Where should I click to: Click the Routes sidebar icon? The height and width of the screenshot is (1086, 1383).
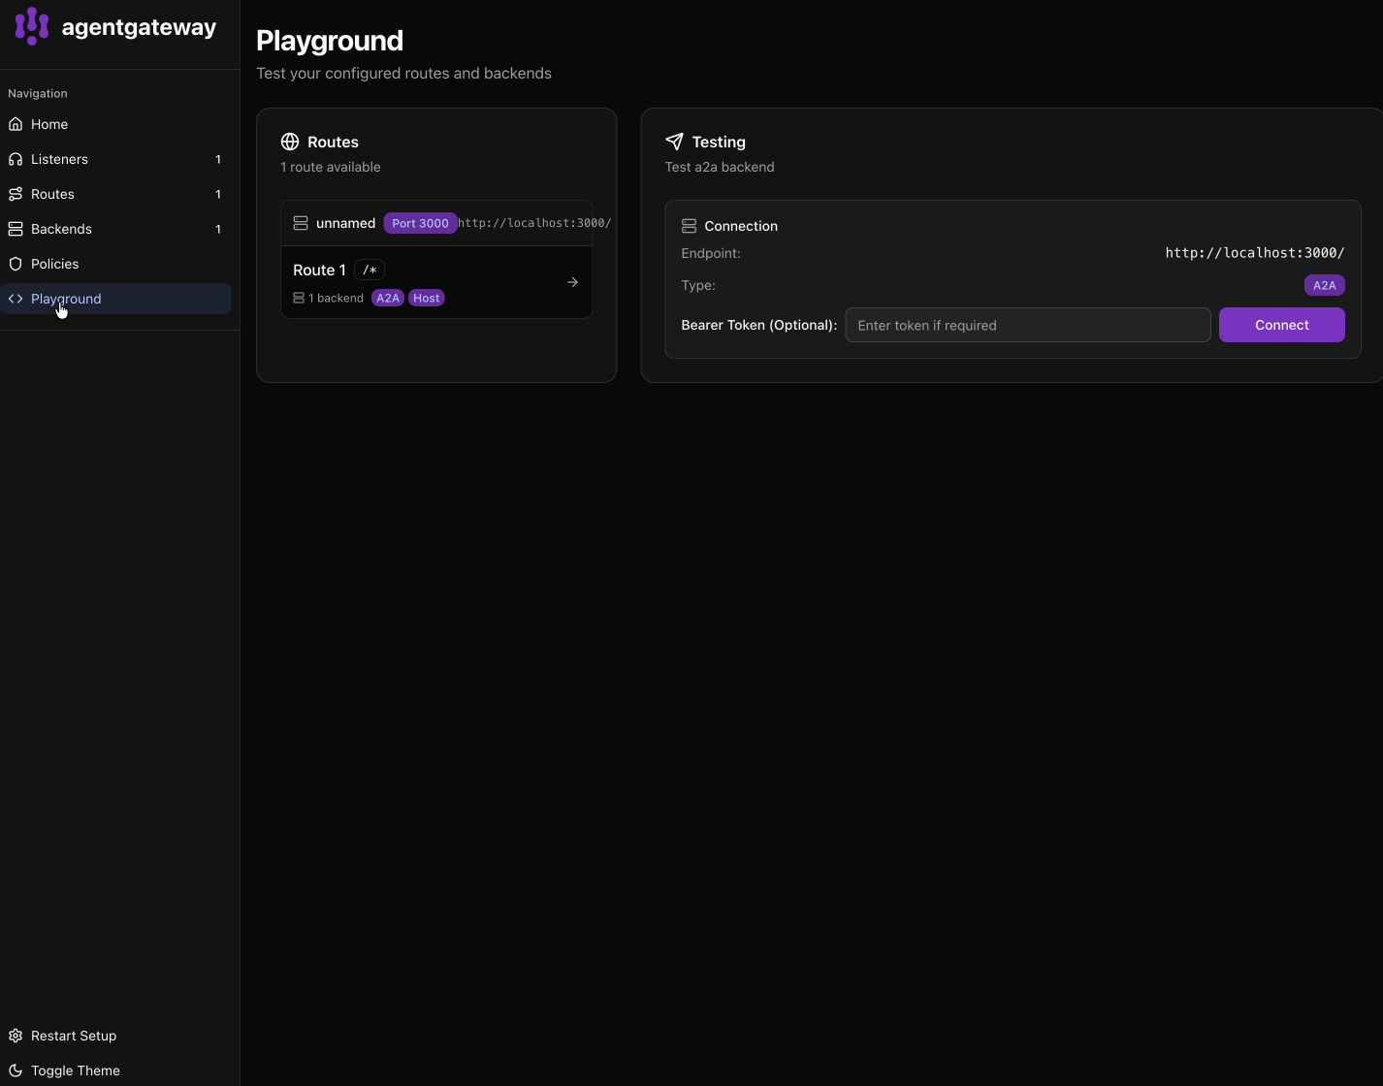pyautogui.click(x=16, y=194)
